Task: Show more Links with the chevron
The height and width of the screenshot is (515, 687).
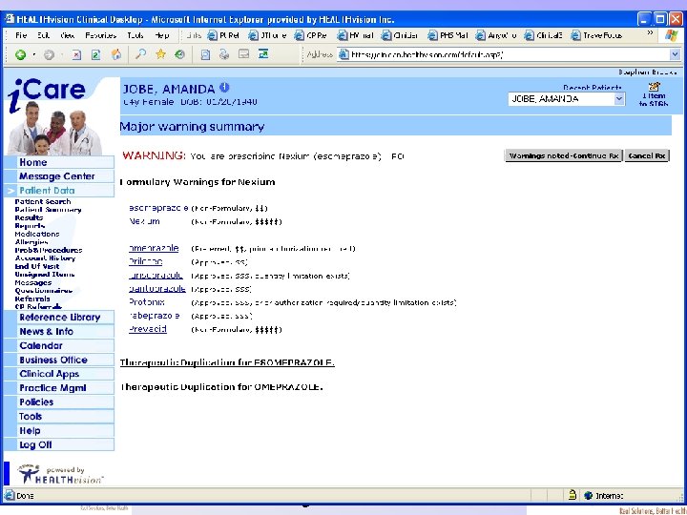Action: 650,33
